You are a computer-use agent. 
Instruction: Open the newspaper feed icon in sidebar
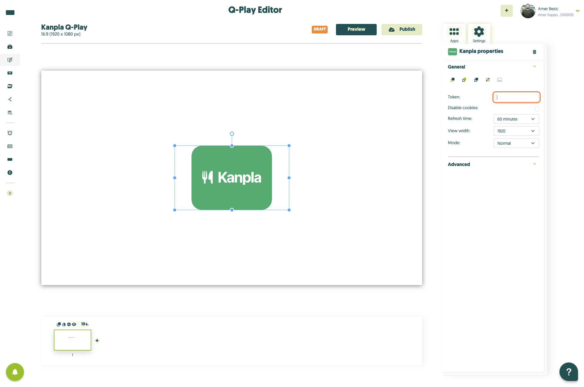click(10, 146)
